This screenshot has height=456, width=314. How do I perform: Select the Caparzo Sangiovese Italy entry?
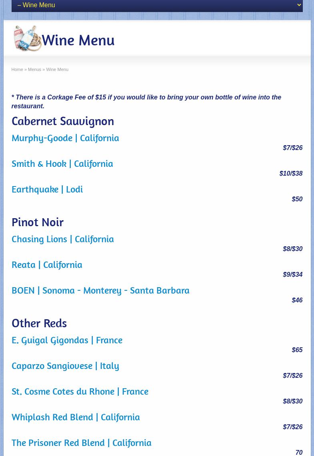pyautogui.click(x=65, y=366)
